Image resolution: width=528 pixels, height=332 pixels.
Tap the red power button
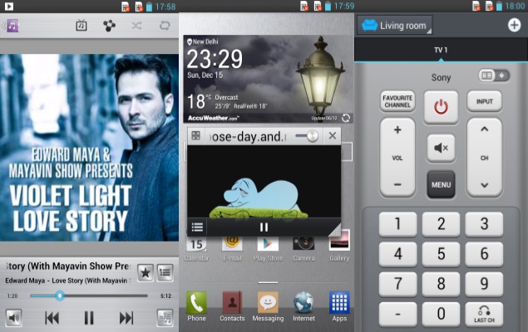click(x=441, y=107)
